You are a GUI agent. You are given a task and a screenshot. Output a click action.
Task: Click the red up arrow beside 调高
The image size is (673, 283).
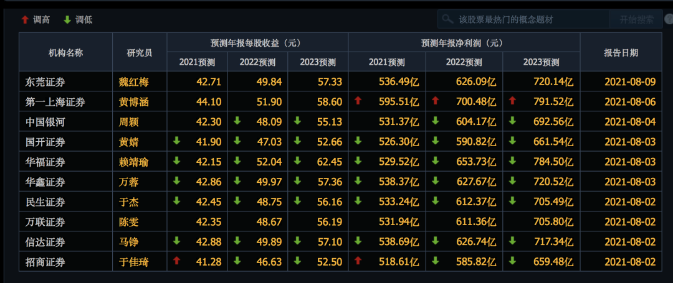tap(25, 20)
